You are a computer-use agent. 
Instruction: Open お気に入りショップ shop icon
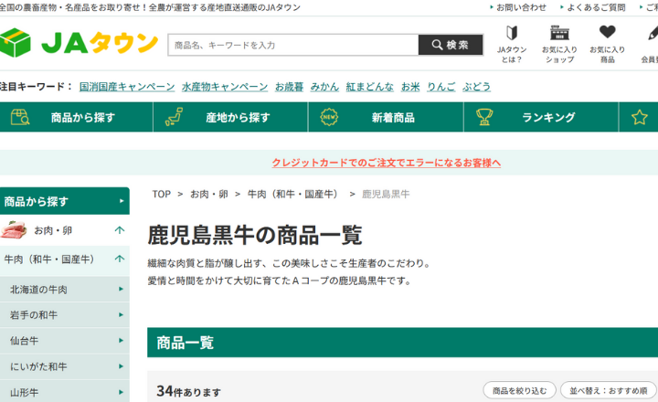[559, 44]
